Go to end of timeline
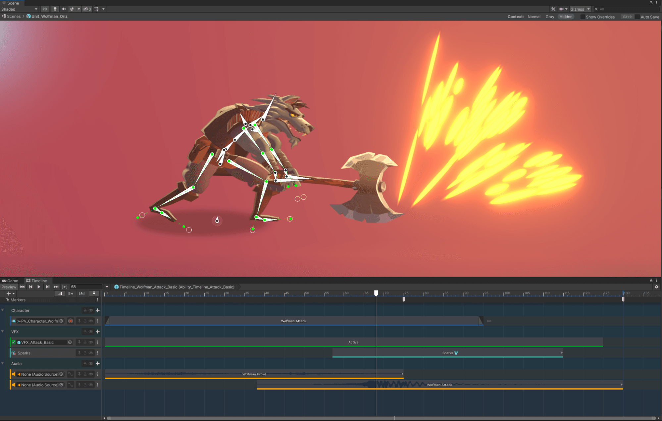Image resolution: width=662 pixels, height=421 pixels. [56, 287]
